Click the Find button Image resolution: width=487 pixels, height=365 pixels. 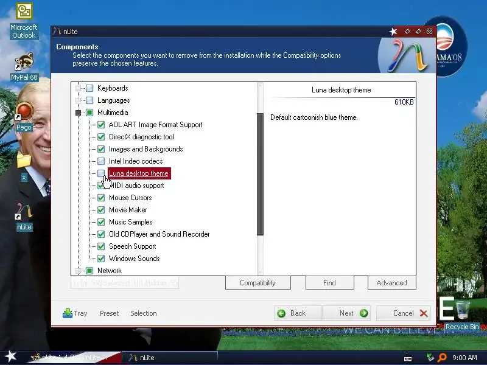click(x=329, y=283)
